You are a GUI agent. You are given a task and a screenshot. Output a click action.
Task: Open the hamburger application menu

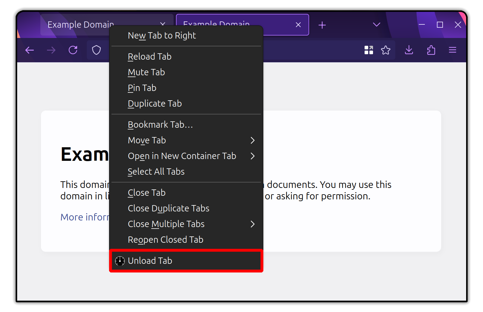[x=453, y=50]
